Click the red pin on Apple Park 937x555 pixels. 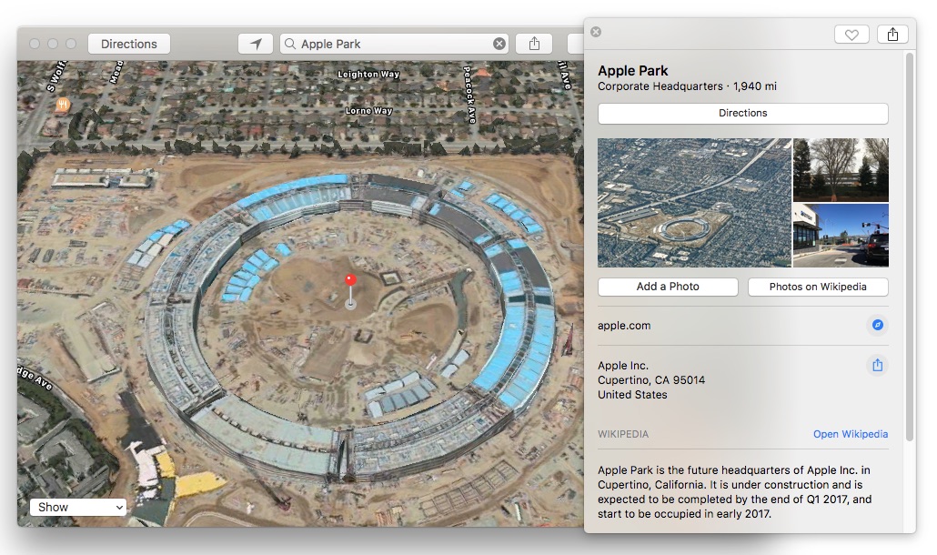pyautogui.click(x=350, y=282)
